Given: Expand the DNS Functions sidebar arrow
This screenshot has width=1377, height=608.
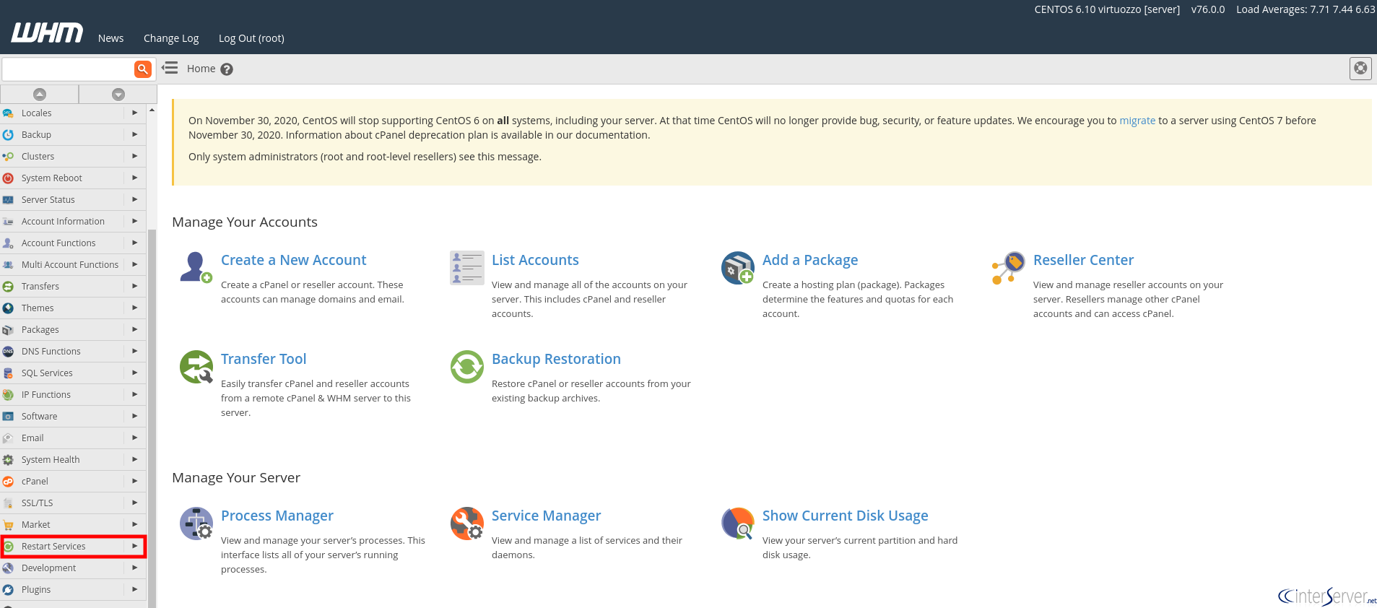Looking at the screenshot, I should pyautogui.click(x=135, y=351).
